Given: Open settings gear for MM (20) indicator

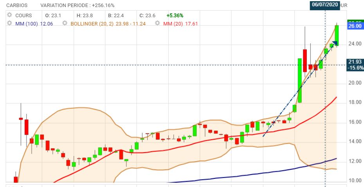Looking at the screenshot, I should pos(158,23).
